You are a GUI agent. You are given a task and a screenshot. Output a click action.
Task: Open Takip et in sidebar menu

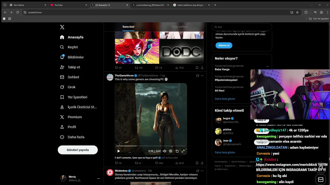(70, 67)
